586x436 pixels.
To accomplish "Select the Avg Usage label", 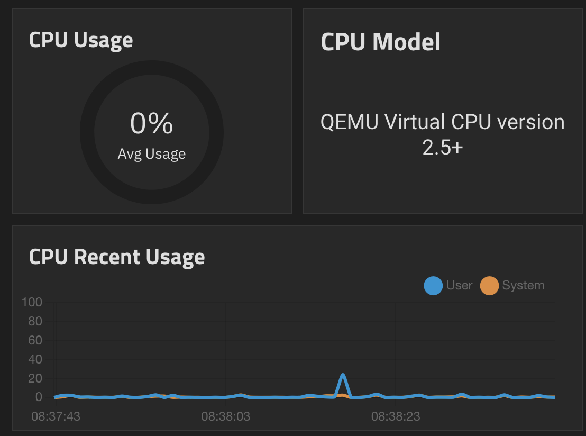I will pyautogui.click(x=151, y=153).
